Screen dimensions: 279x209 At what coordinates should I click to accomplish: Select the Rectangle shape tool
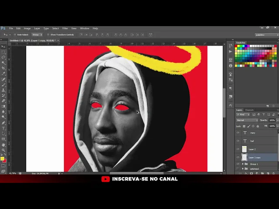3,139
